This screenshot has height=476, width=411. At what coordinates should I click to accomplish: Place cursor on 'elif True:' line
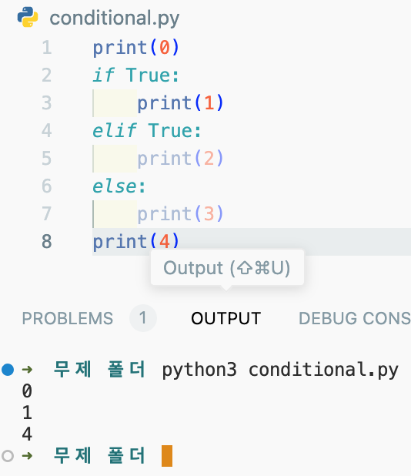(x=147, y=131)
